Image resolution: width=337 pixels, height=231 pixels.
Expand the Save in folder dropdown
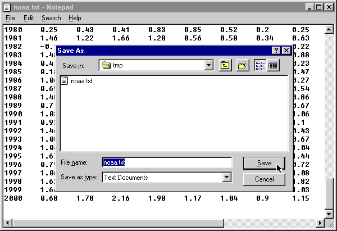[209, 65]
